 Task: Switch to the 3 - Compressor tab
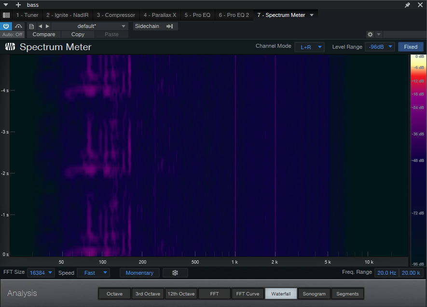coord(116,15)
